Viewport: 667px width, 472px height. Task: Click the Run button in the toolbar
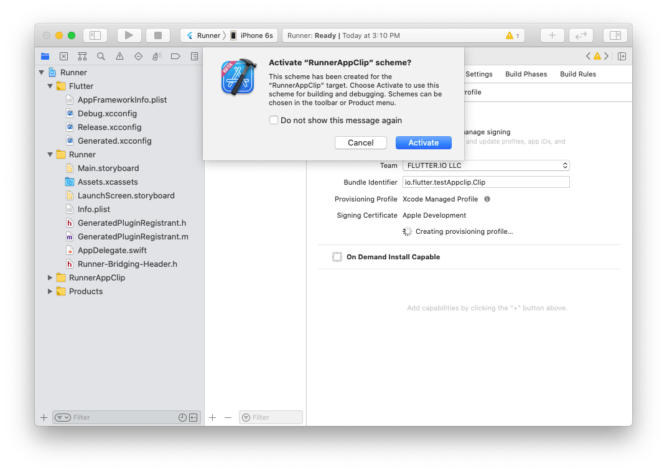click(x=129, y=35)
